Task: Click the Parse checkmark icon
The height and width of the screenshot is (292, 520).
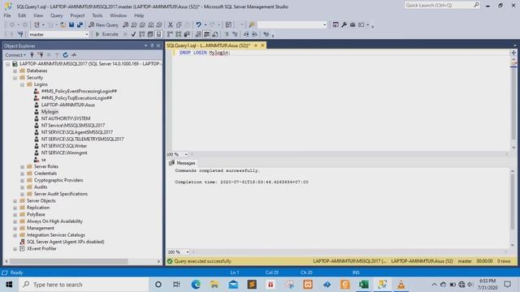Action: click(133, 34)
